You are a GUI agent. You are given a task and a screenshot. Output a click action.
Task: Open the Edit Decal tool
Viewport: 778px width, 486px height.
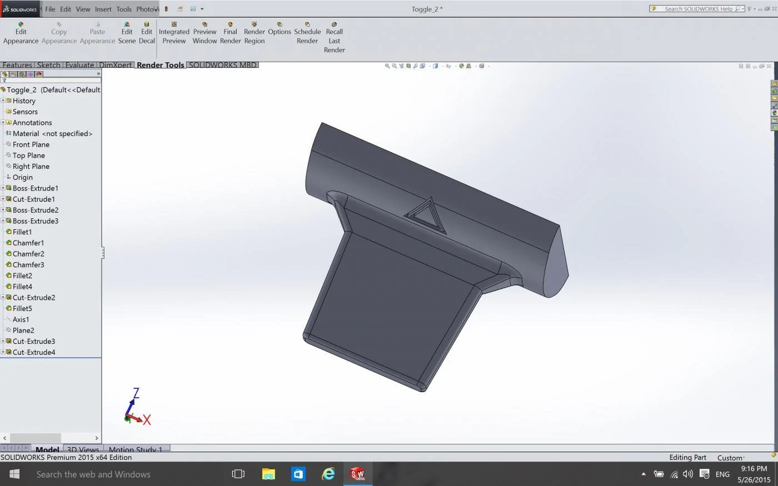(x=147, y=33)
